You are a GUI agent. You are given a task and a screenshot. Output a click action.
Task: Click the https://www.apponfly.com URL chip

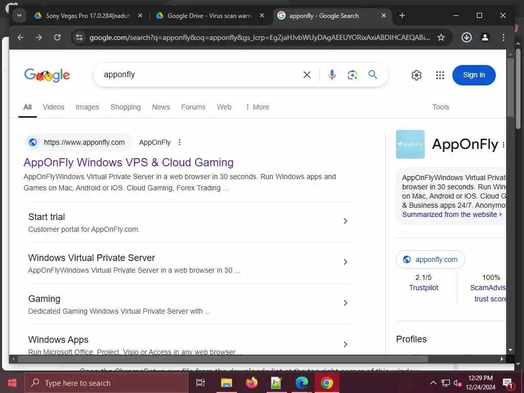(x=79, y=142)
